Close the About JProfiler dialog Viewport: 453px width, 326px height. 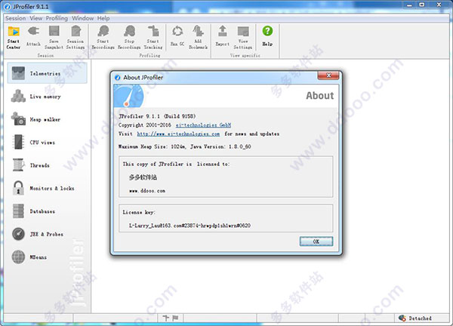click(328, 75)
